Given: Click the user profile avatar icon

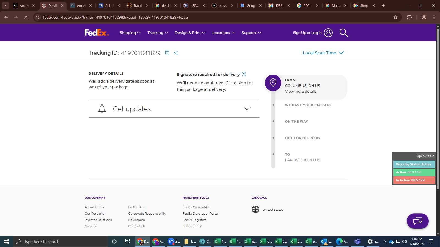Looking at the screenshot, I should 328,33.
